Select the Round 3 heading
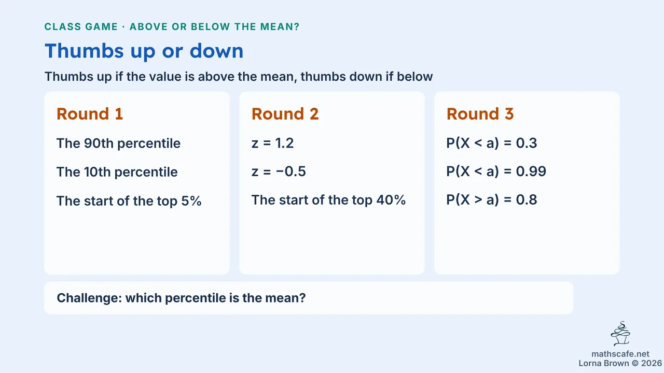Image resolution: width=664 pixels, height=373 pixels. 480,114
